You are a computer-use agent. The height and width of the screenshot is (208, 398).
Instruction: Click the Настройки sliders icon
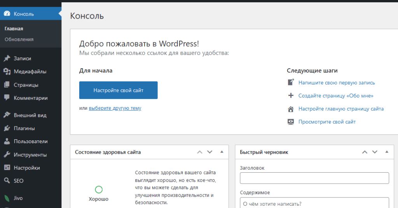pos(7,168)
